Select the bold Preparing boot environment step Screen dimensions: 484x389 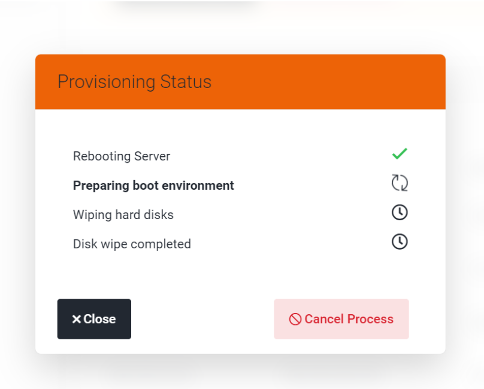[x=153, y=186]
